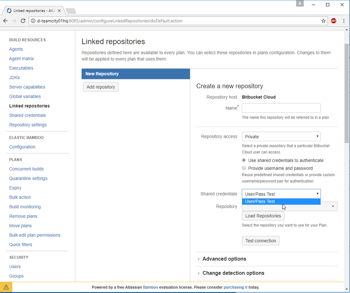Go to Remove plans page
Image resolution: width=350 pixels, height=293 pixels.
tap(23, 216)
